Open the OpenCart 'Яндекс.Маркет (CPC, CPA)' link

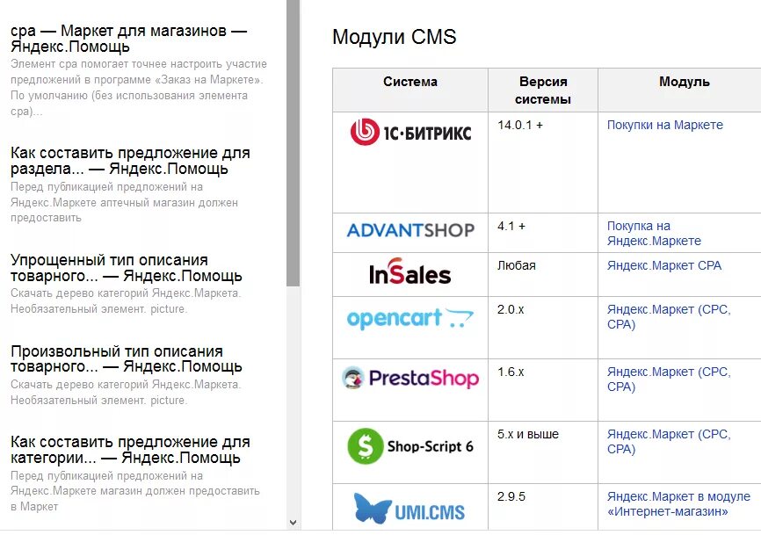tap(669, 317)
